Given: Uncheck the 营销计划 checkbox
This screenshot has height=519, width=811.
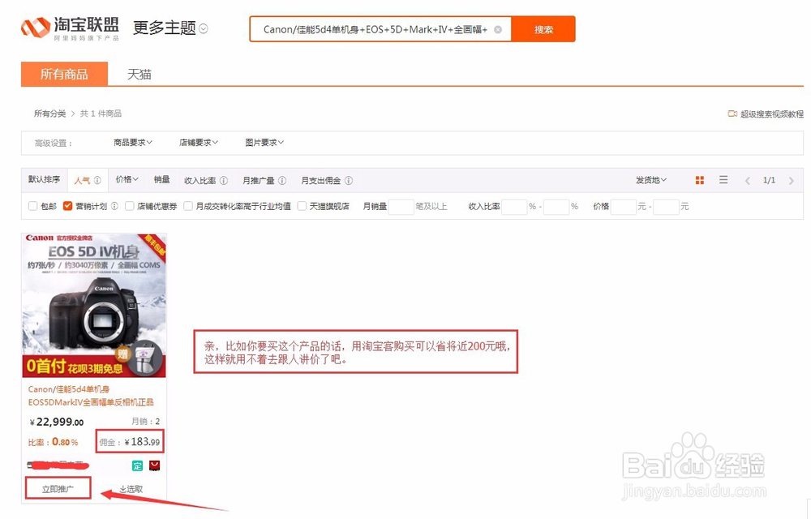Looking at the screenshot, I should point(67,206).
